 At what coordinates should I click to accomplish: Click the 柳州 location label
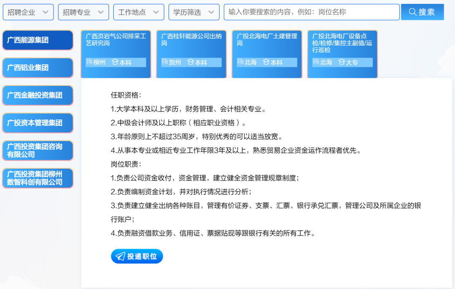(99, 62)
